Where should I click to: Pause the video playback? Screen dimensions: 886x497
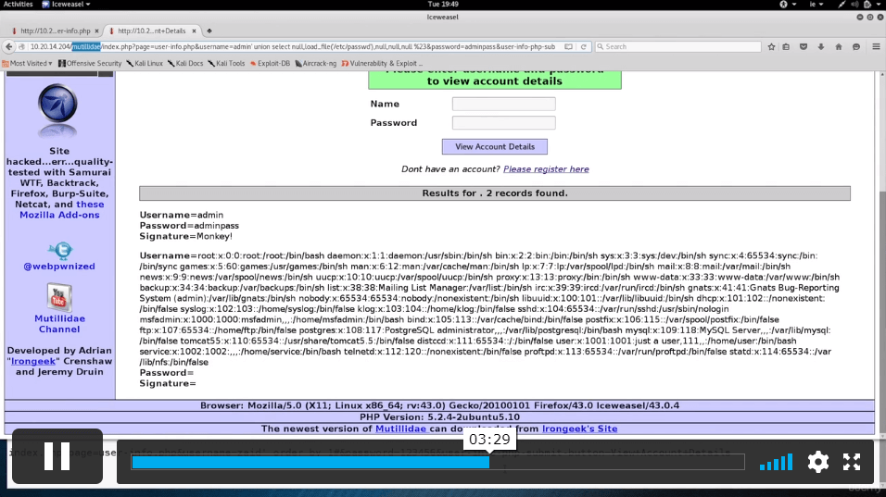tap(57, 456)
